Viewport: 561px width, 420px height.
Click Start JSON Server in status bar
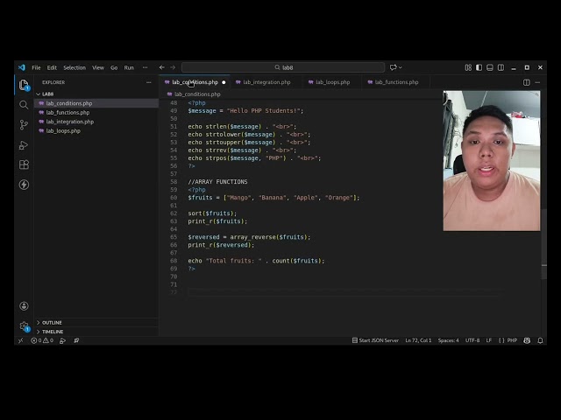pos(375,340)
